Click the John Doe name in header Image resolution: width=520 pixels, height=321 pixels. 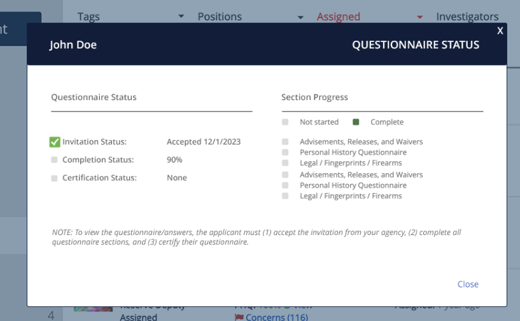point(73,45)
